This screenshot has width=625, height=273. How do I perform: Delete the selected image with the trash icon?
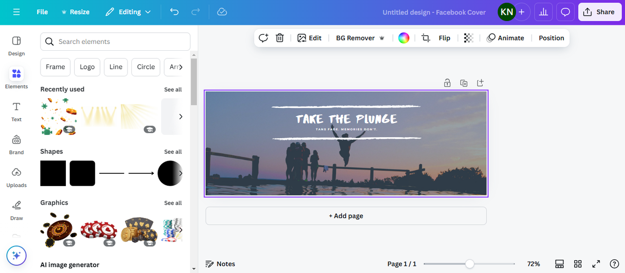click(x=280, y=38)
